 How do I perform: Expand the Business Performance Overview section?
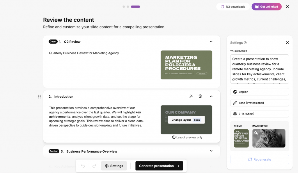tap(211, 151)
